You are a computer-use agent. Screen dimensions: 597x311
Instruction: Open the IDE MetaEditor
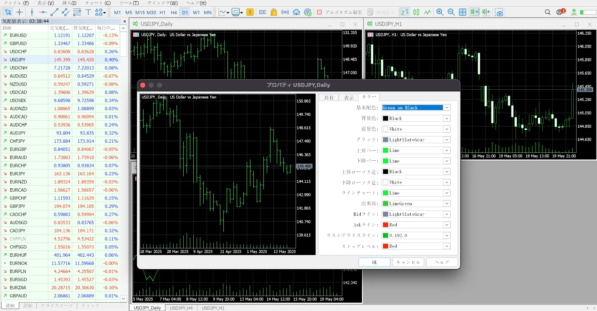coord(262,12)
